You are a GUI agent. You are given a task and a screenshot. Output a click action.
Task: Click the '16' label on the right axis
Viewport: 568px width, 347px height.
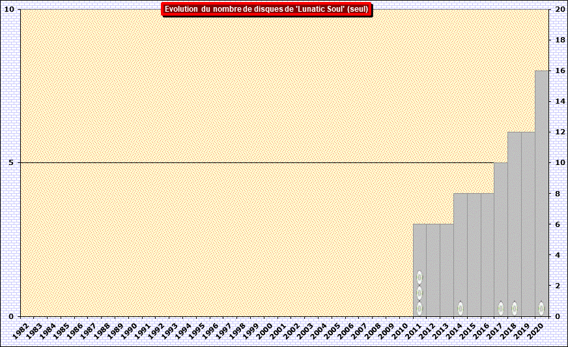(x=560, y=70)
